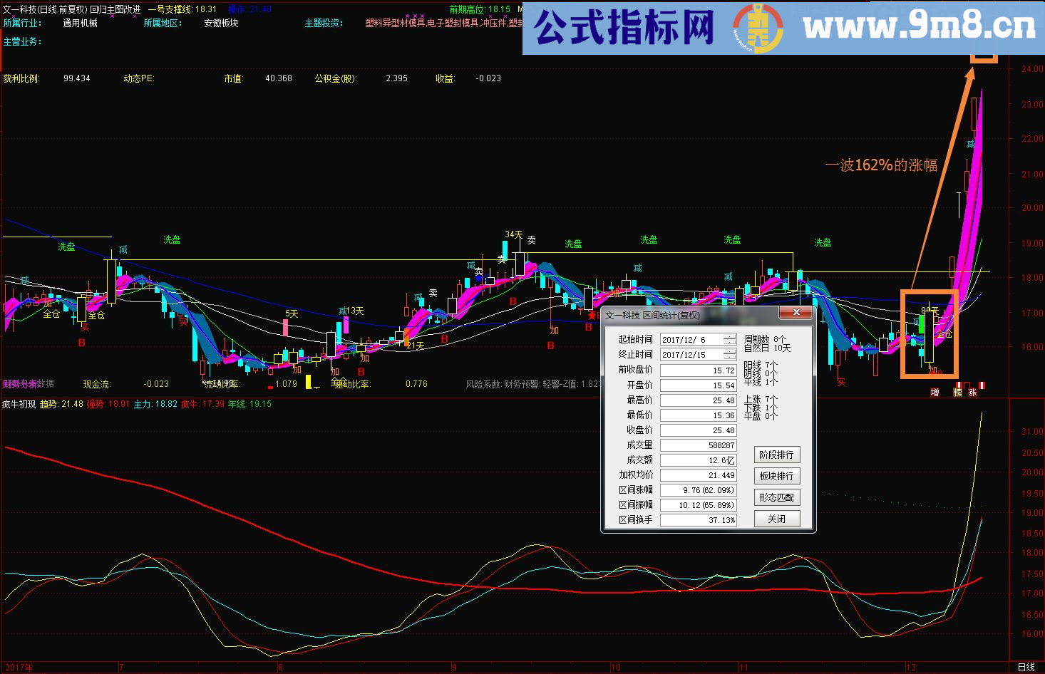Select the 成交量 value 588287
1045x674 pixels.
[698, 445]
